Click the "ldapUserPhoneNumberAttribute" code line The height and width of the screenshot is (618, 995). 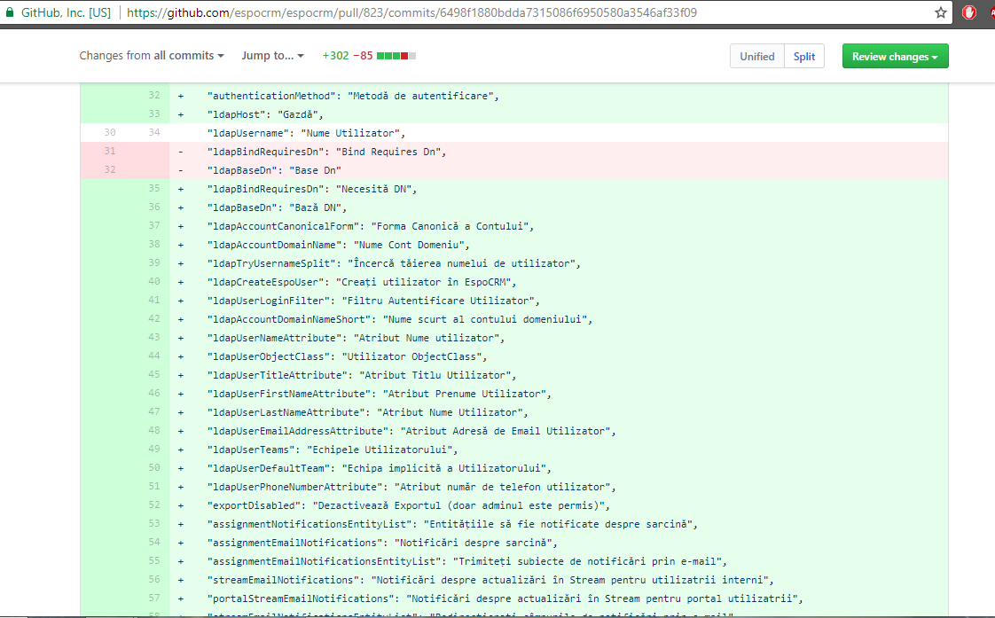(411, 487)
